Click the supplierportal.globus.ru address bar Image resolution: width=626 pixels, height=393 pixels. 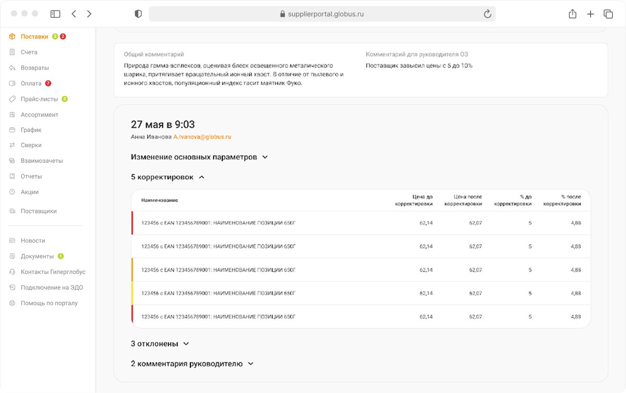[x=322, y=14]
